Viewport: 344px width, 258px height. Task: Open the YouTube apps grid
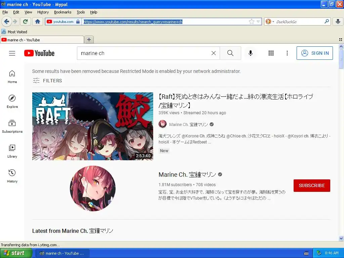point(271,53)
